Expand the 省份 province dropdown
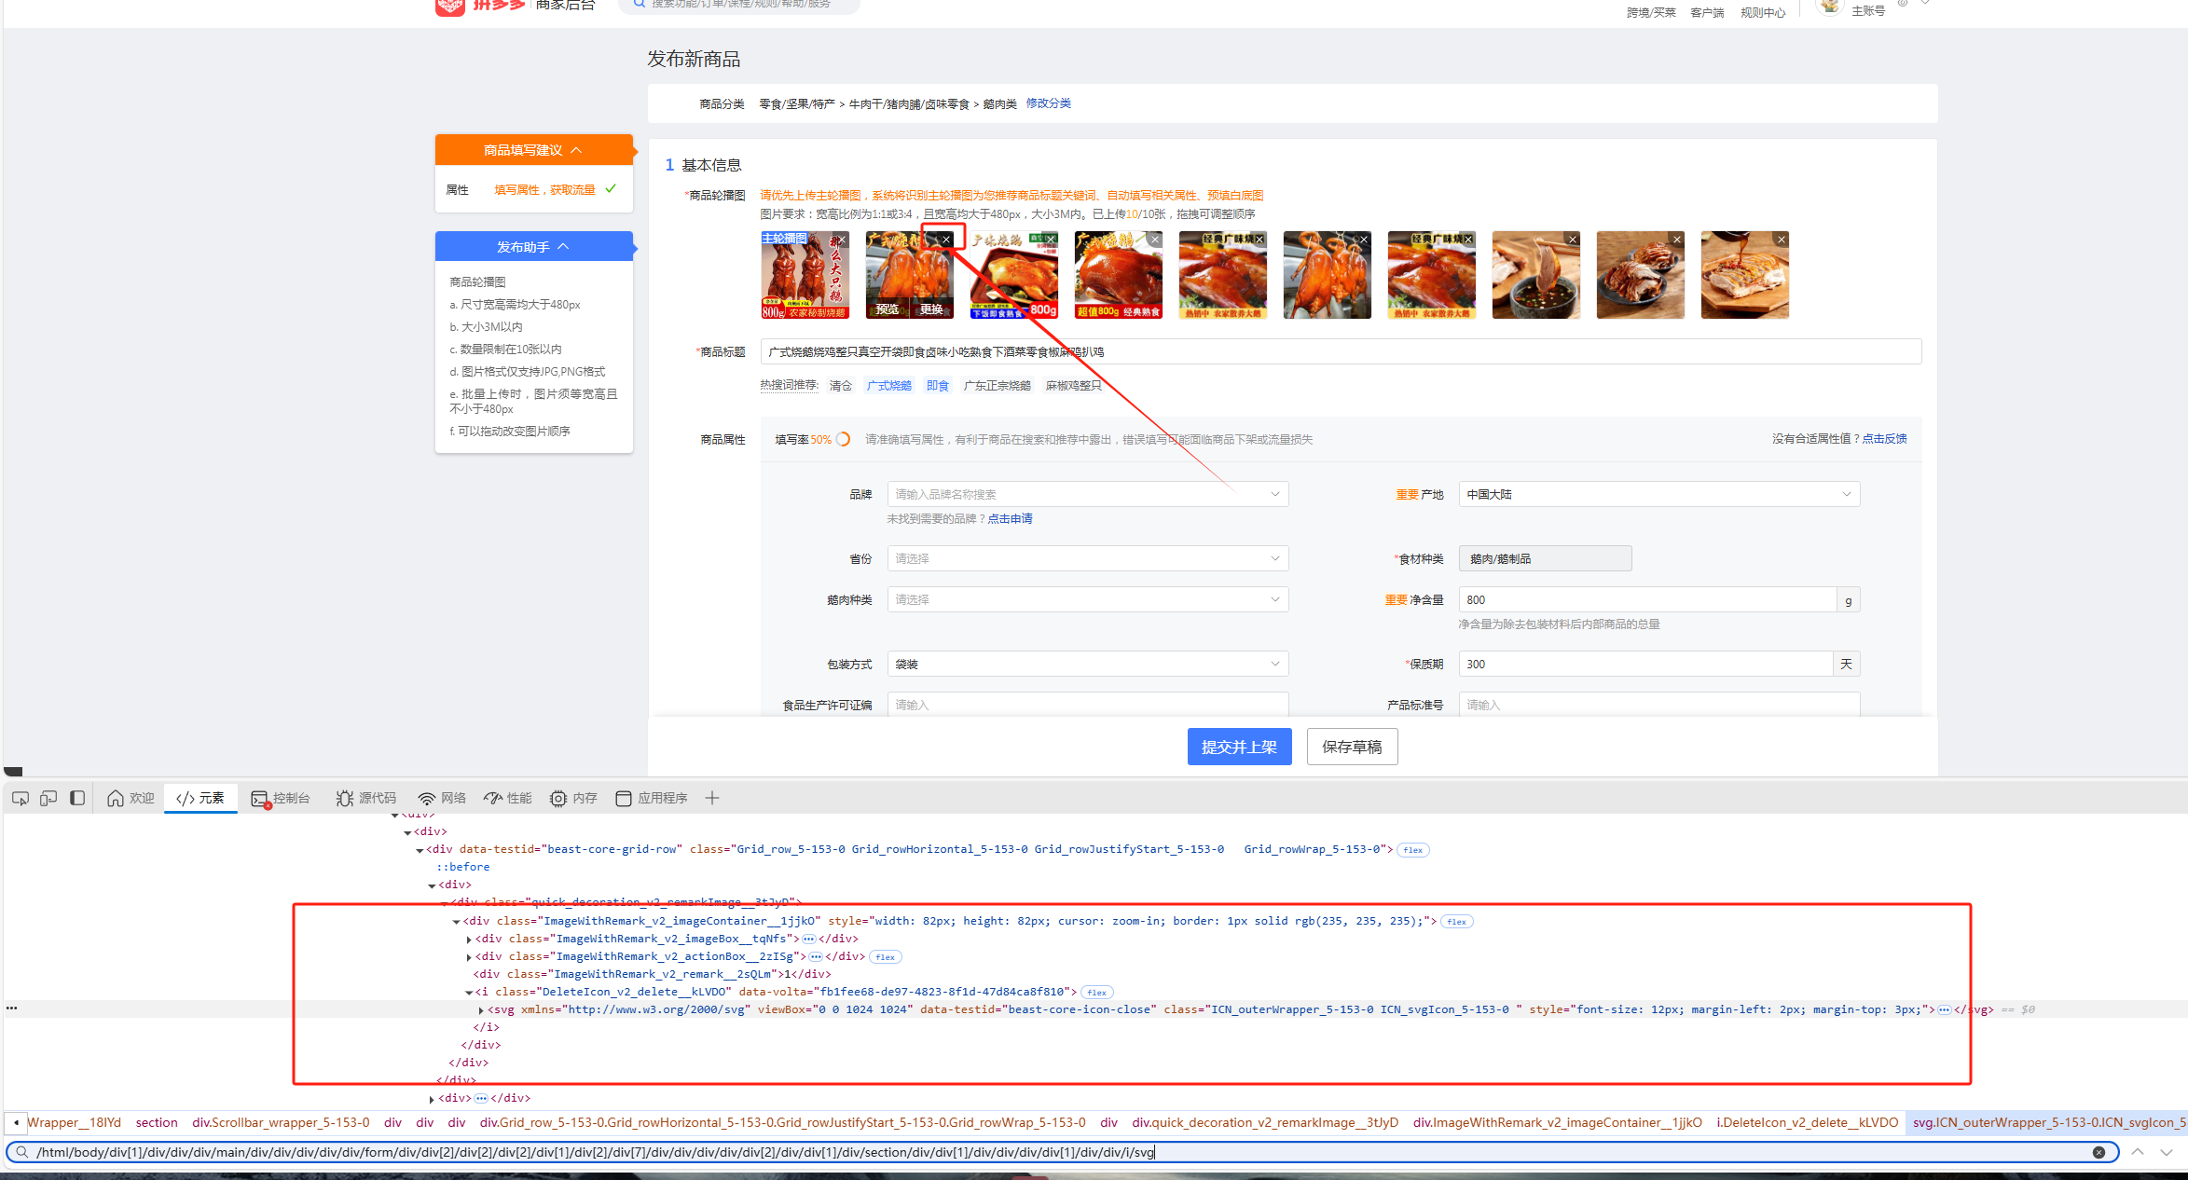Image resolution: width=2188 pixels, height=1180 pixels. 1087,558
